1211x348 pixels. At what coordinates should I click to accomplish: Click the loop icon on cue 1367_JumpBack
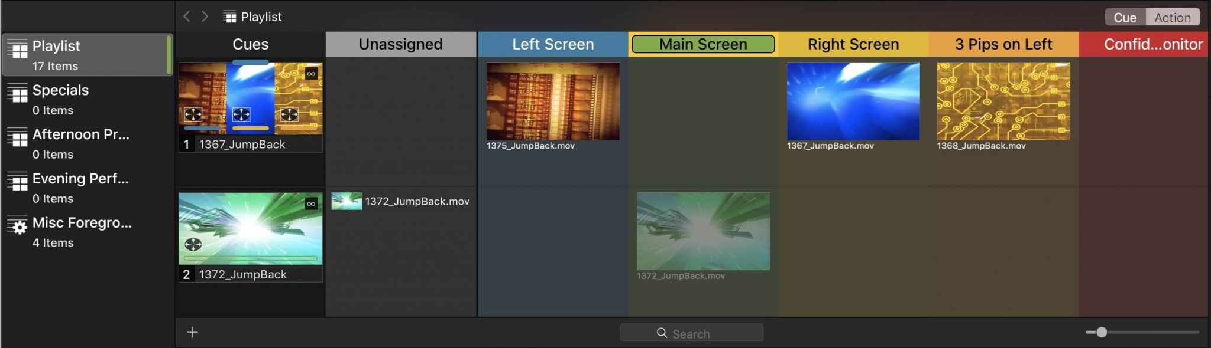311,74
